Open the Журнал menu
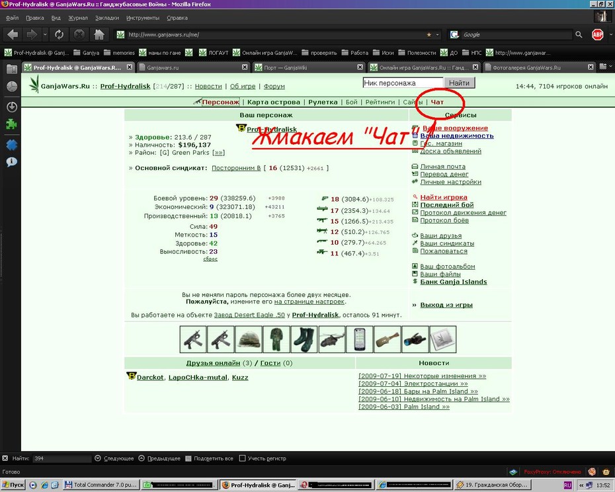Viewport: 615px width, 492px height. click(78, 18)
